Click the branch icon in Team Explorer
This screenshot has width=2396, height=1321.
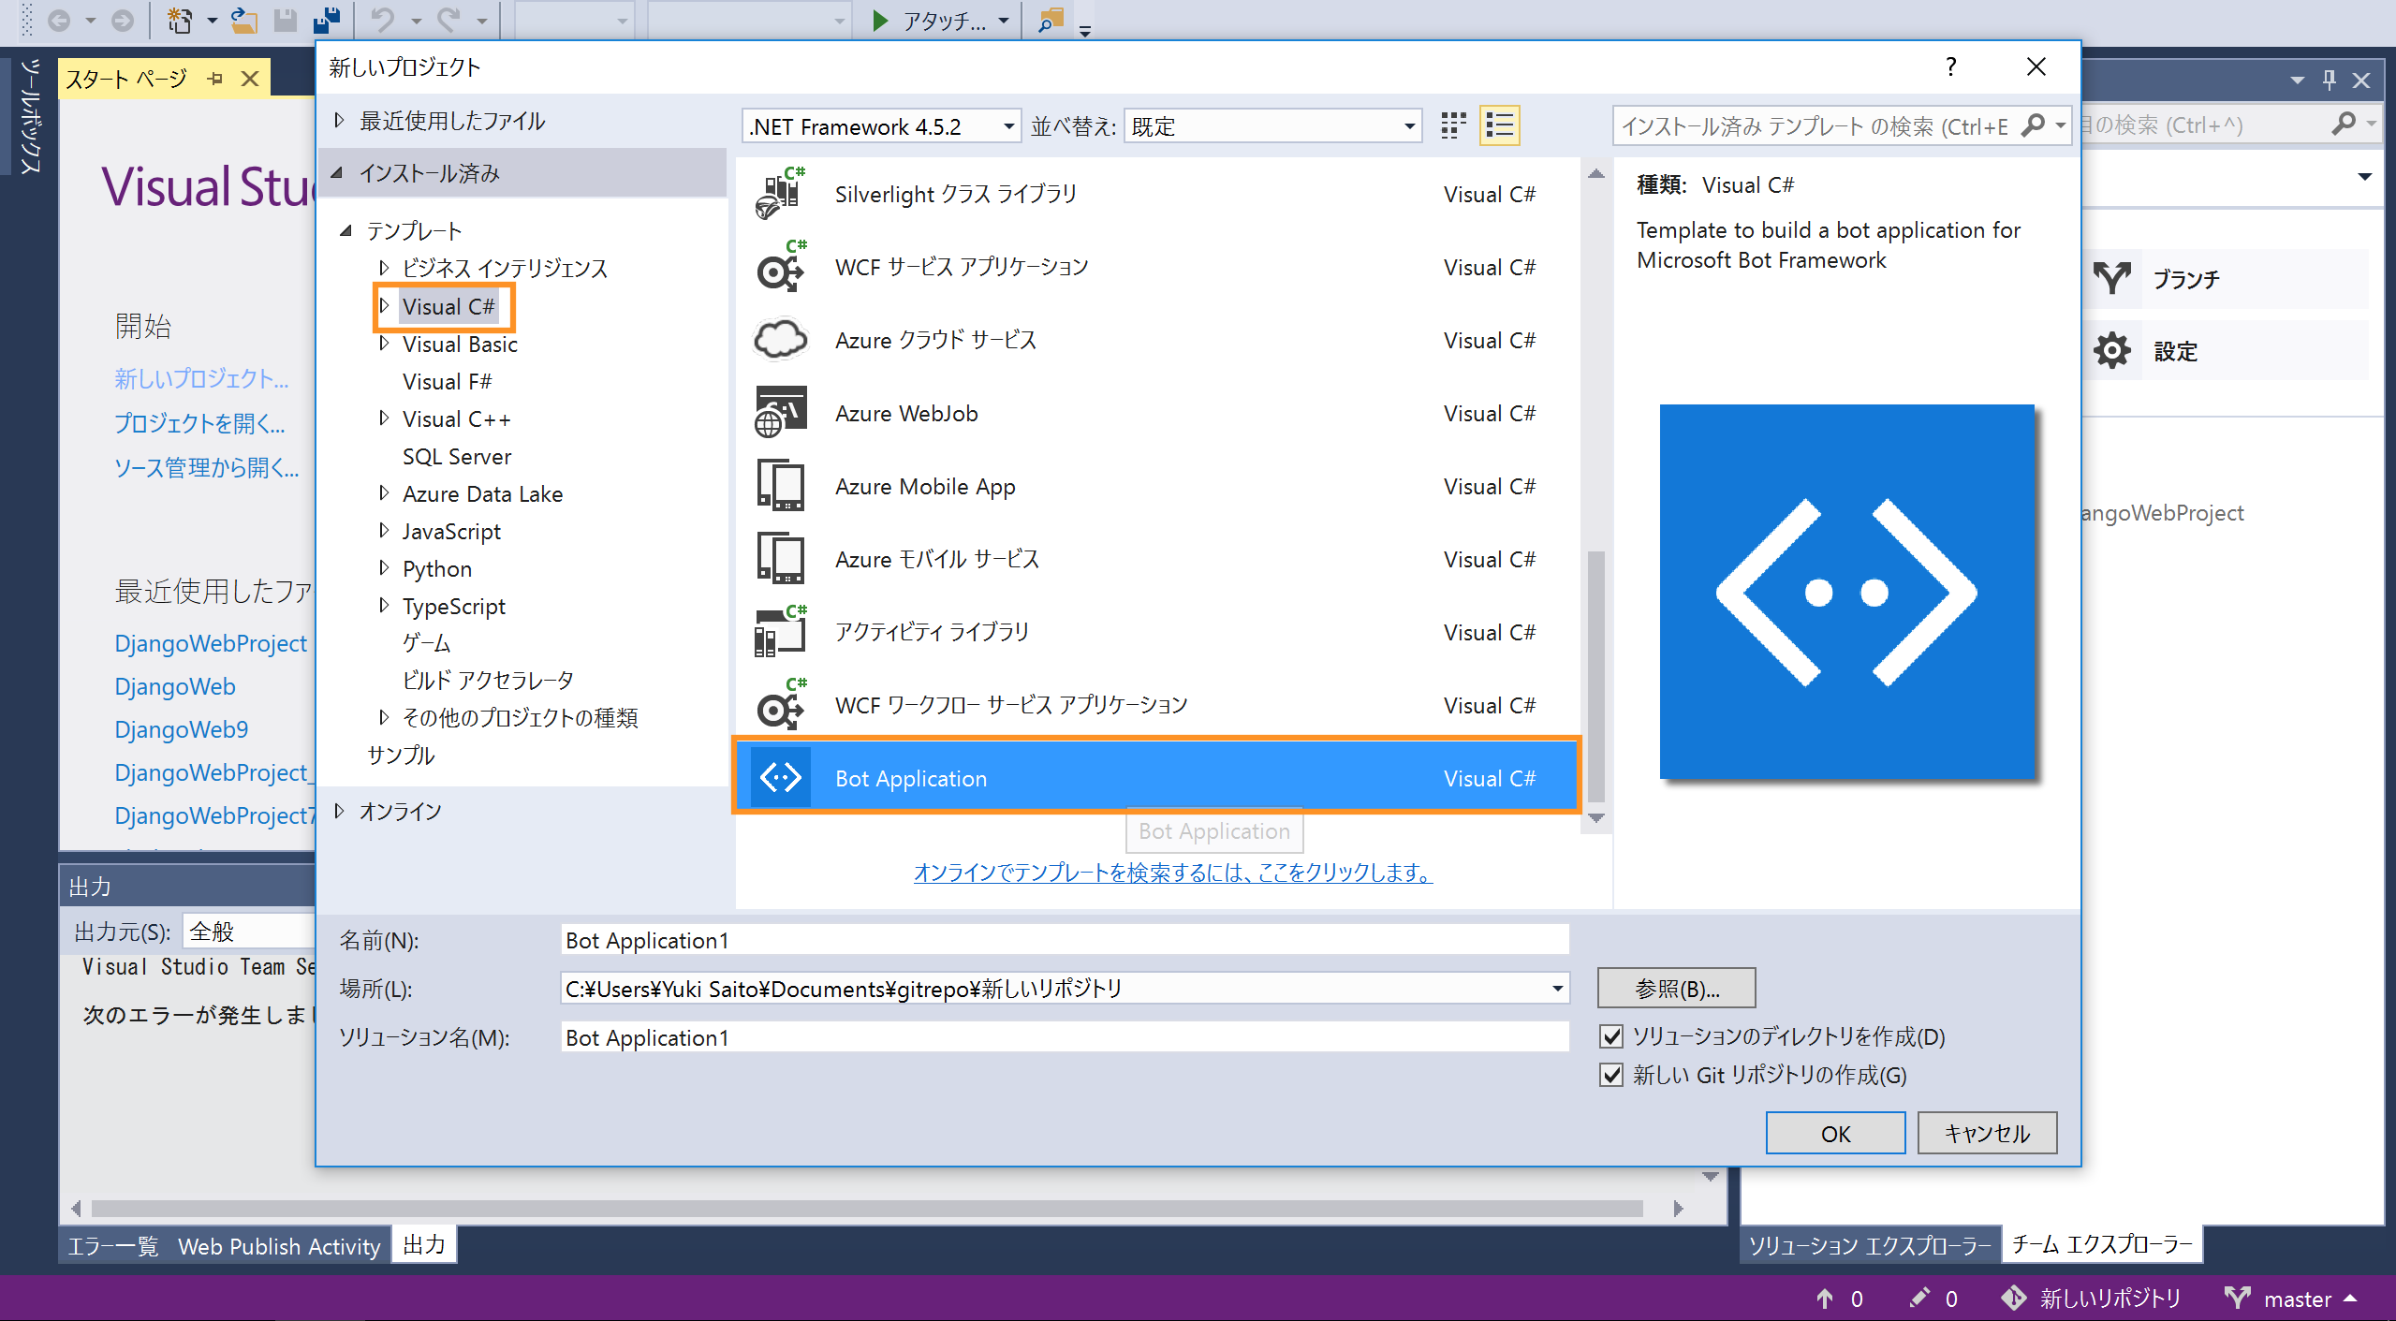(2112, 279)
